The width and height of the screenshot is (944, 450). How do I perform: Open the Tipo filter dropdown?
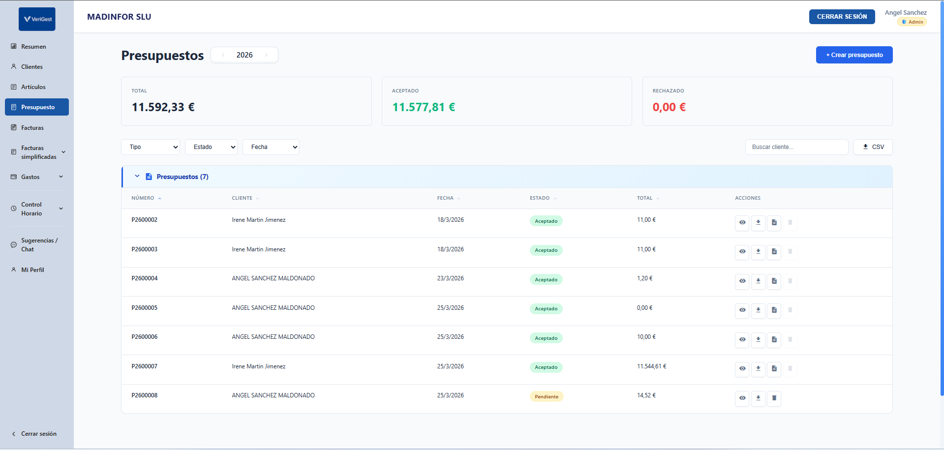click(151, 147)
